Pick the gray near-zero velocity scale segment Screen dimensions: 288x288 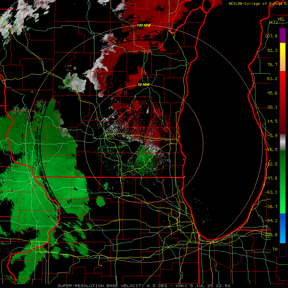point(283,142)
